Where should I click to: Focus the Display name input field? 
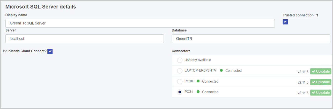click(x=140, y=23)
